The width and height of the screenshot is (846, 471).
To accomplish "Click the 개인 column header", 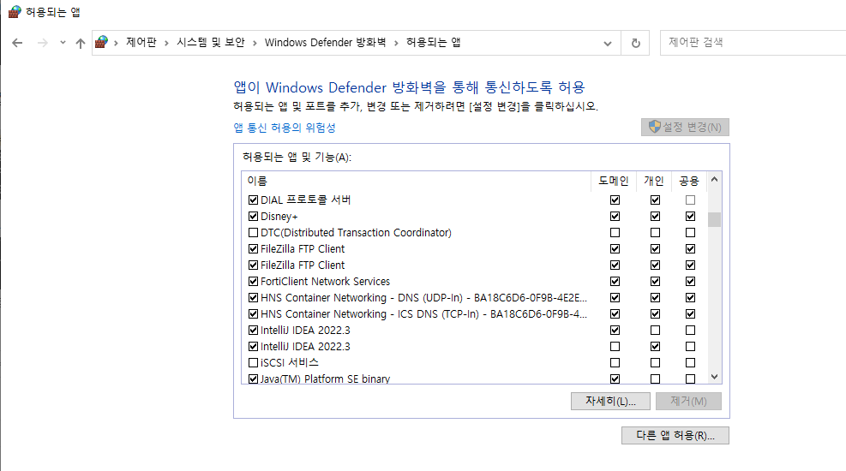I will [x=654, y=181].
